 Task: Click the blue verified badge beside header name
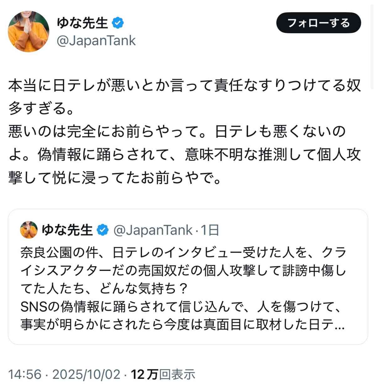click(118, 23)
